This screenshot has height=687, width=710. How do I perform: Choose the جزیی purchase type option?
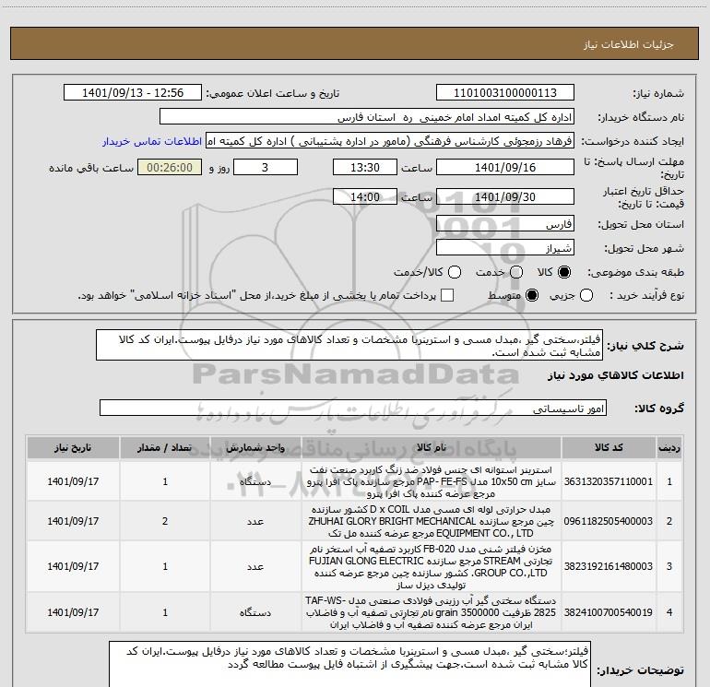(x=586, y=296)
